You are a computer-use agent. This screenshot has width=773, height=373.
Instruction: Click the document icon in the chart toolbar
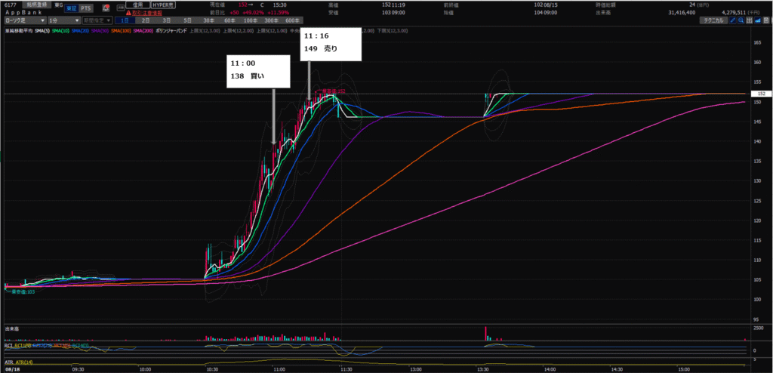[766, 20]
